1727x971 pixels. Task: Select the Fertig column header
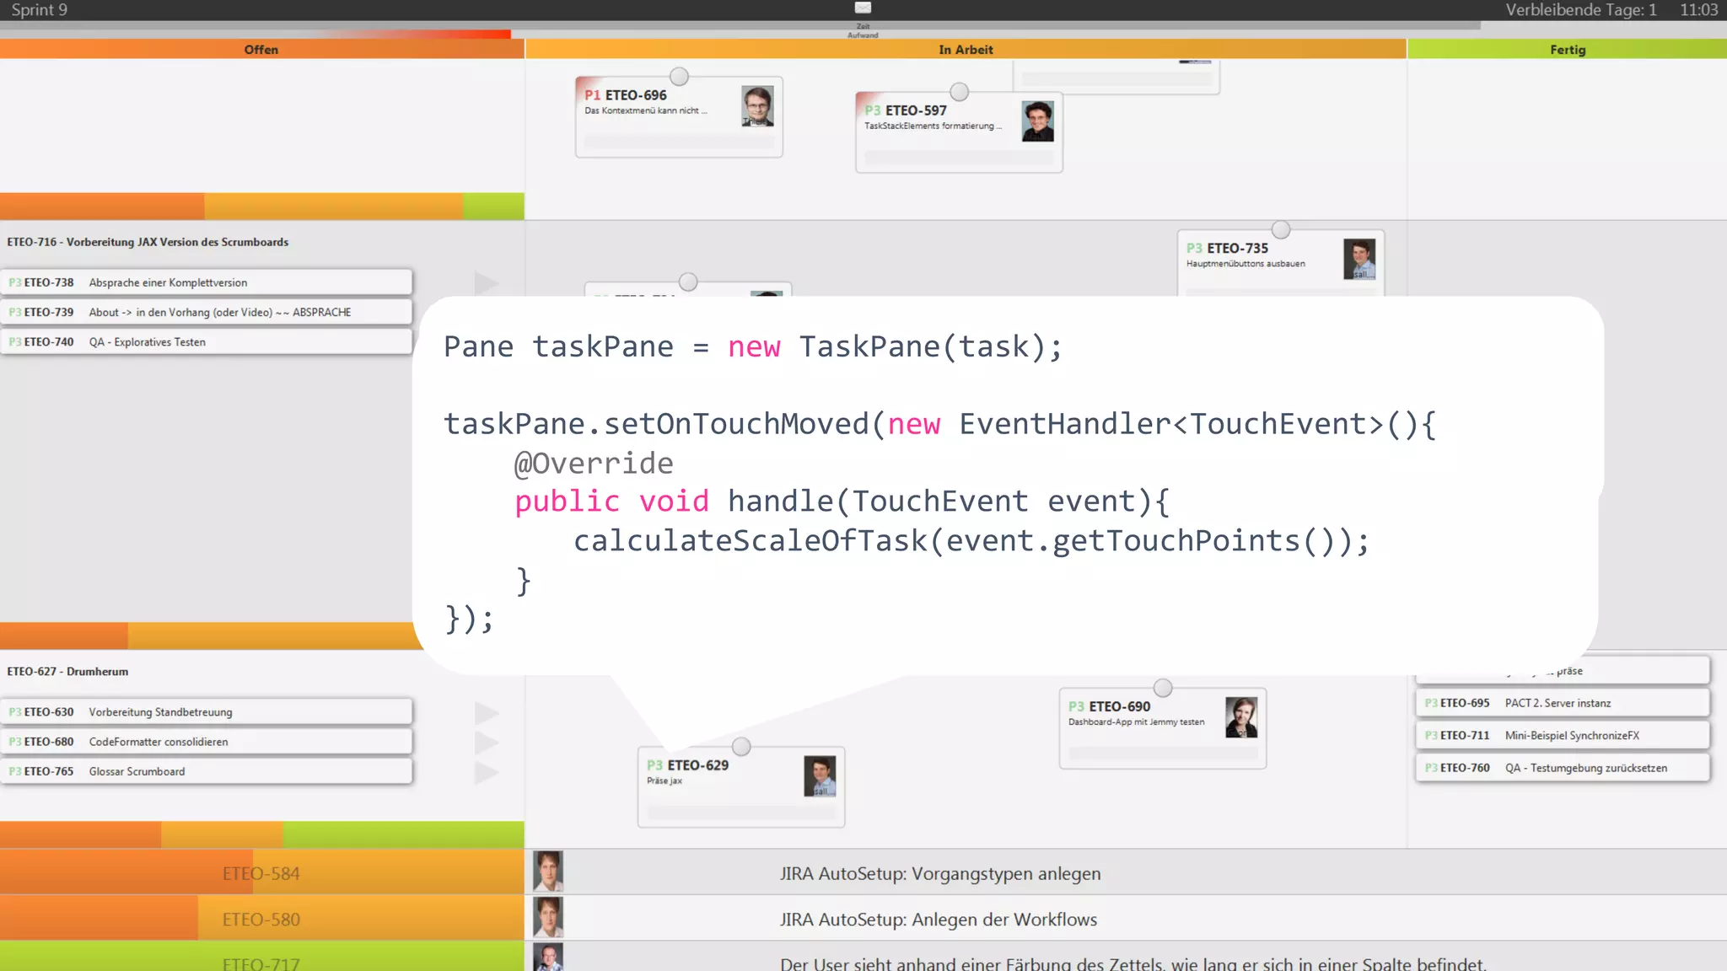(x=1567, y=50)
